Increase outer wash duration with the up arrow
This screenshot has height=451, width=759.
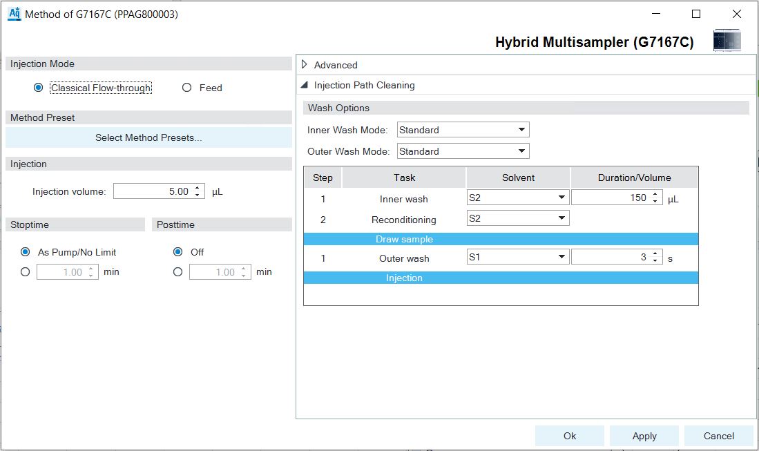[x=655, y=254]
